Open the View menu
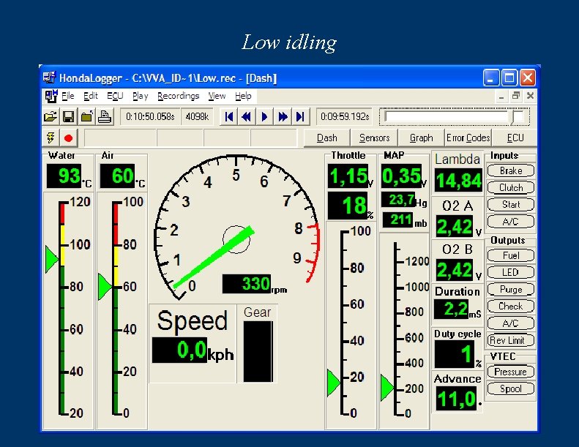This screenshot has height=447, width=579. tap(217, 96)
